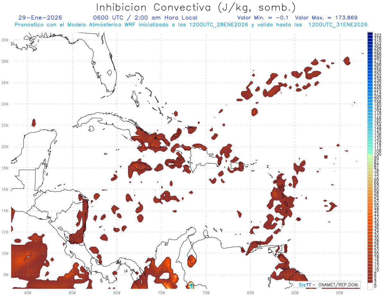Click the colorbar label 0
This screenshot has width=385, height=297.
(x=375, y=286)
